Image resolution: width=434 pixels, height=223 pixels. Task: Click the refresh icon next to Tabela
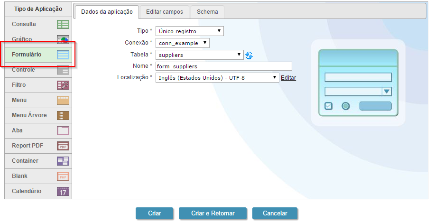249,56
